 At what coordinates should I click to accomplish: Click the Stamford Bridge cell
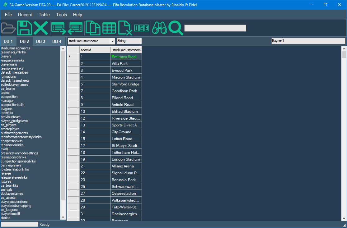[126, 84]
